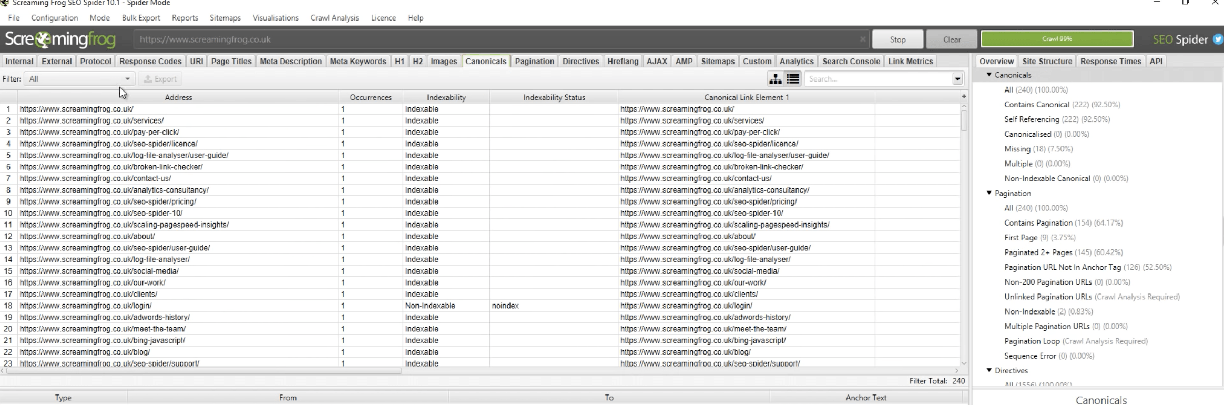Open the Licence menu
This screenshot has height=405, width=1224.
[383, 17]
